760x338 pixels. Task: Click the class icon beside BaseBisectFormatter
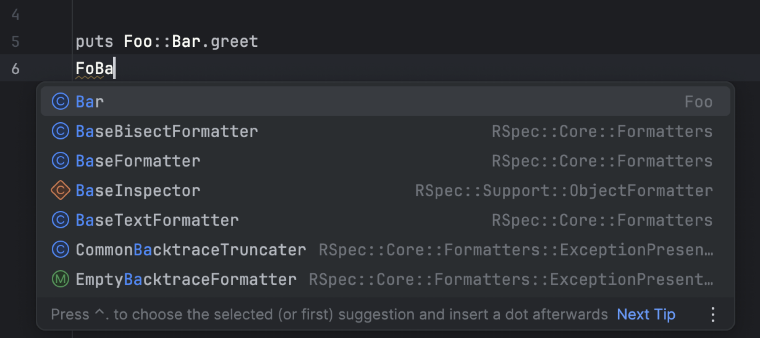point(60,131)
